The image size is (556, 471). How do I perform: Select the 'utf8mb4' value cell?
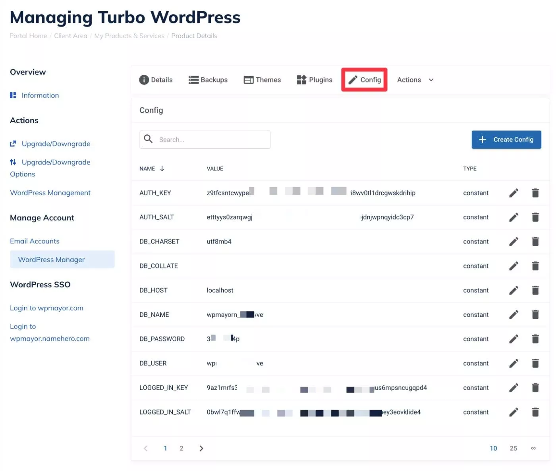[x=219, y=241]
